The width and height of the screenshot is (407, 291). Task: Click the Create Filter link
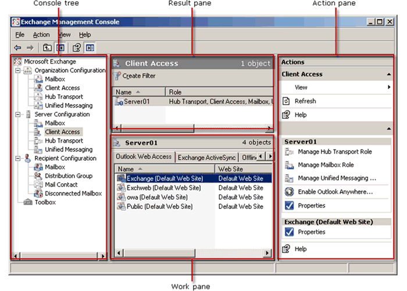tap(139, 76)
